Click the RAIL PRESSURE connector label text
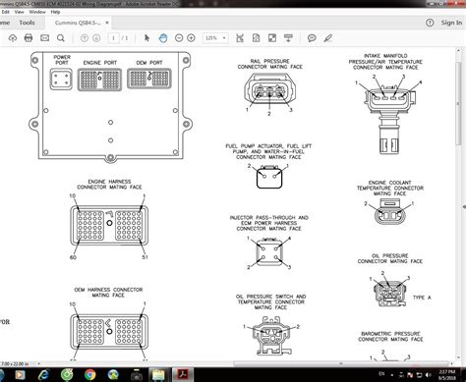Screen dimensions: 466x382 (269, 64)
